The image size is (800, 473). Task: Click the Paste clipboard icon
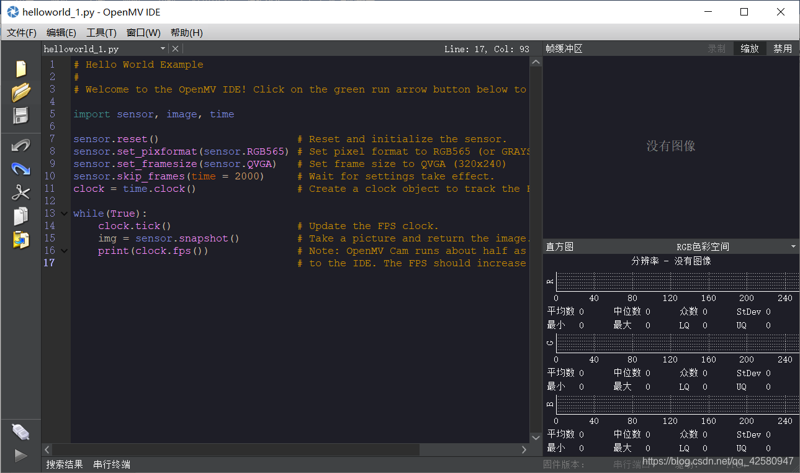point(20,240)
